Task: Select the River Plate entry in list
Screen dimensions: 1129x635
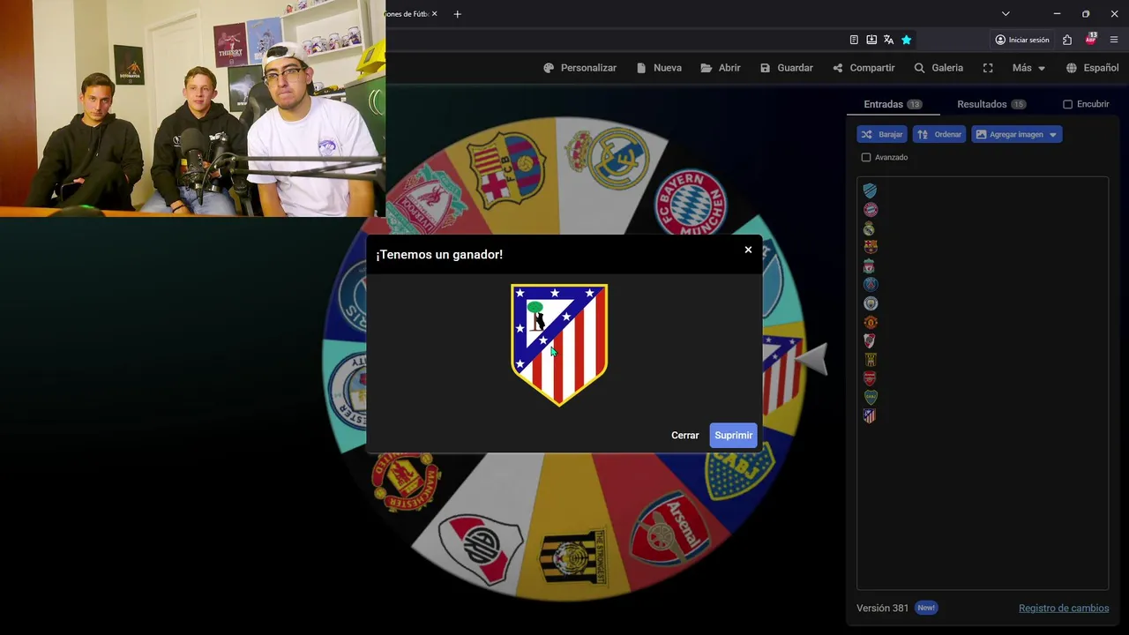Action: point(870,340)
